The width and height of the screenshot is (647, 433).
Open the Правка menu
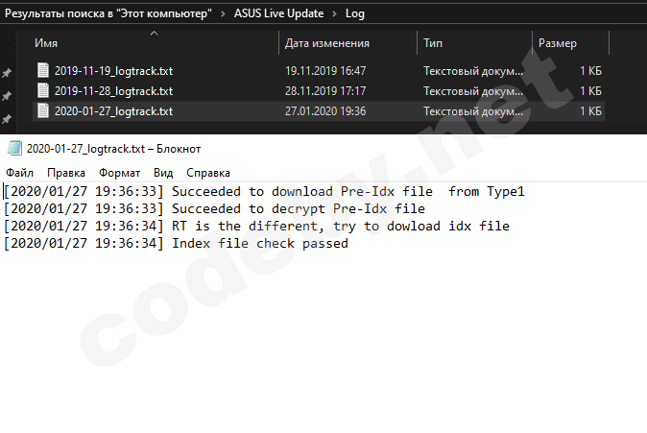pyautogui.click(x=66, y=173)
